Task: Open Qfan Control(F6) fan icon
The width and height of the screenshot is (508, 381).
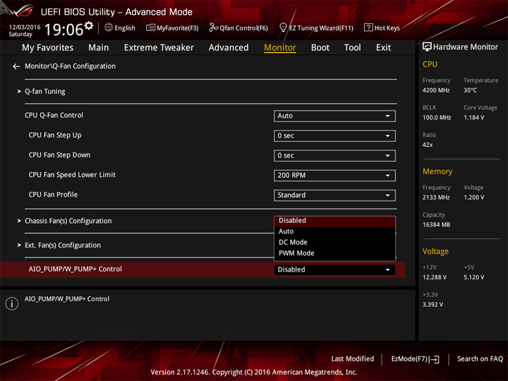Action: tap(213, 28)
